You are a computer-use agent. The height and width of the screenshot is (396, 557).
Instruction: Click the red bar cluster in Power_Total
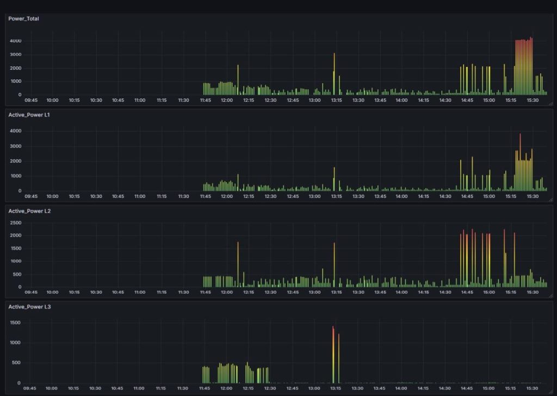(x=523, y=65)
